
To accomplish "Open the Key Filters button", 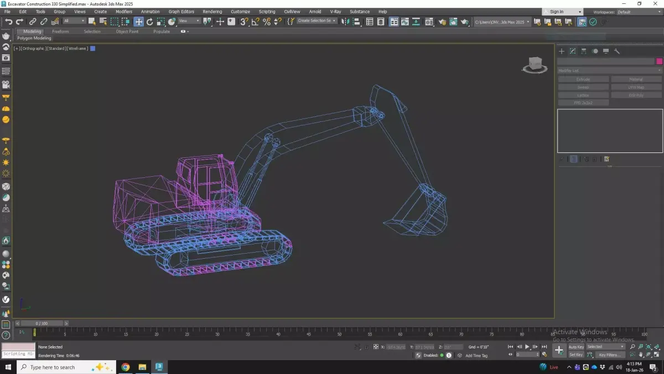I will coord(610,355).
